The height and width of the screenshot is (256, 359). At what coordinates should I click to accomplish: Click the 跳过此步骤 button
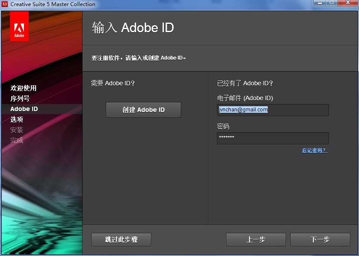(x=121, y=240)
